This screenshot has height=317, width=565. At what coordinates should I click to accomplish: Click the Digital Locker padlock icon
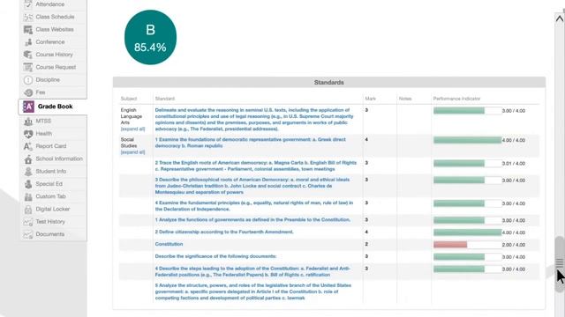click(x=28, y=210)
